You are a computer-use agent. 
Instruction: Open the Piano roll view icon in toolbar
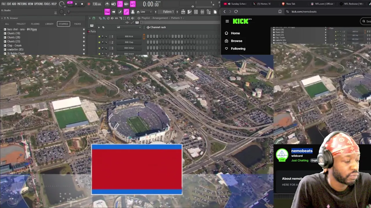190,12
